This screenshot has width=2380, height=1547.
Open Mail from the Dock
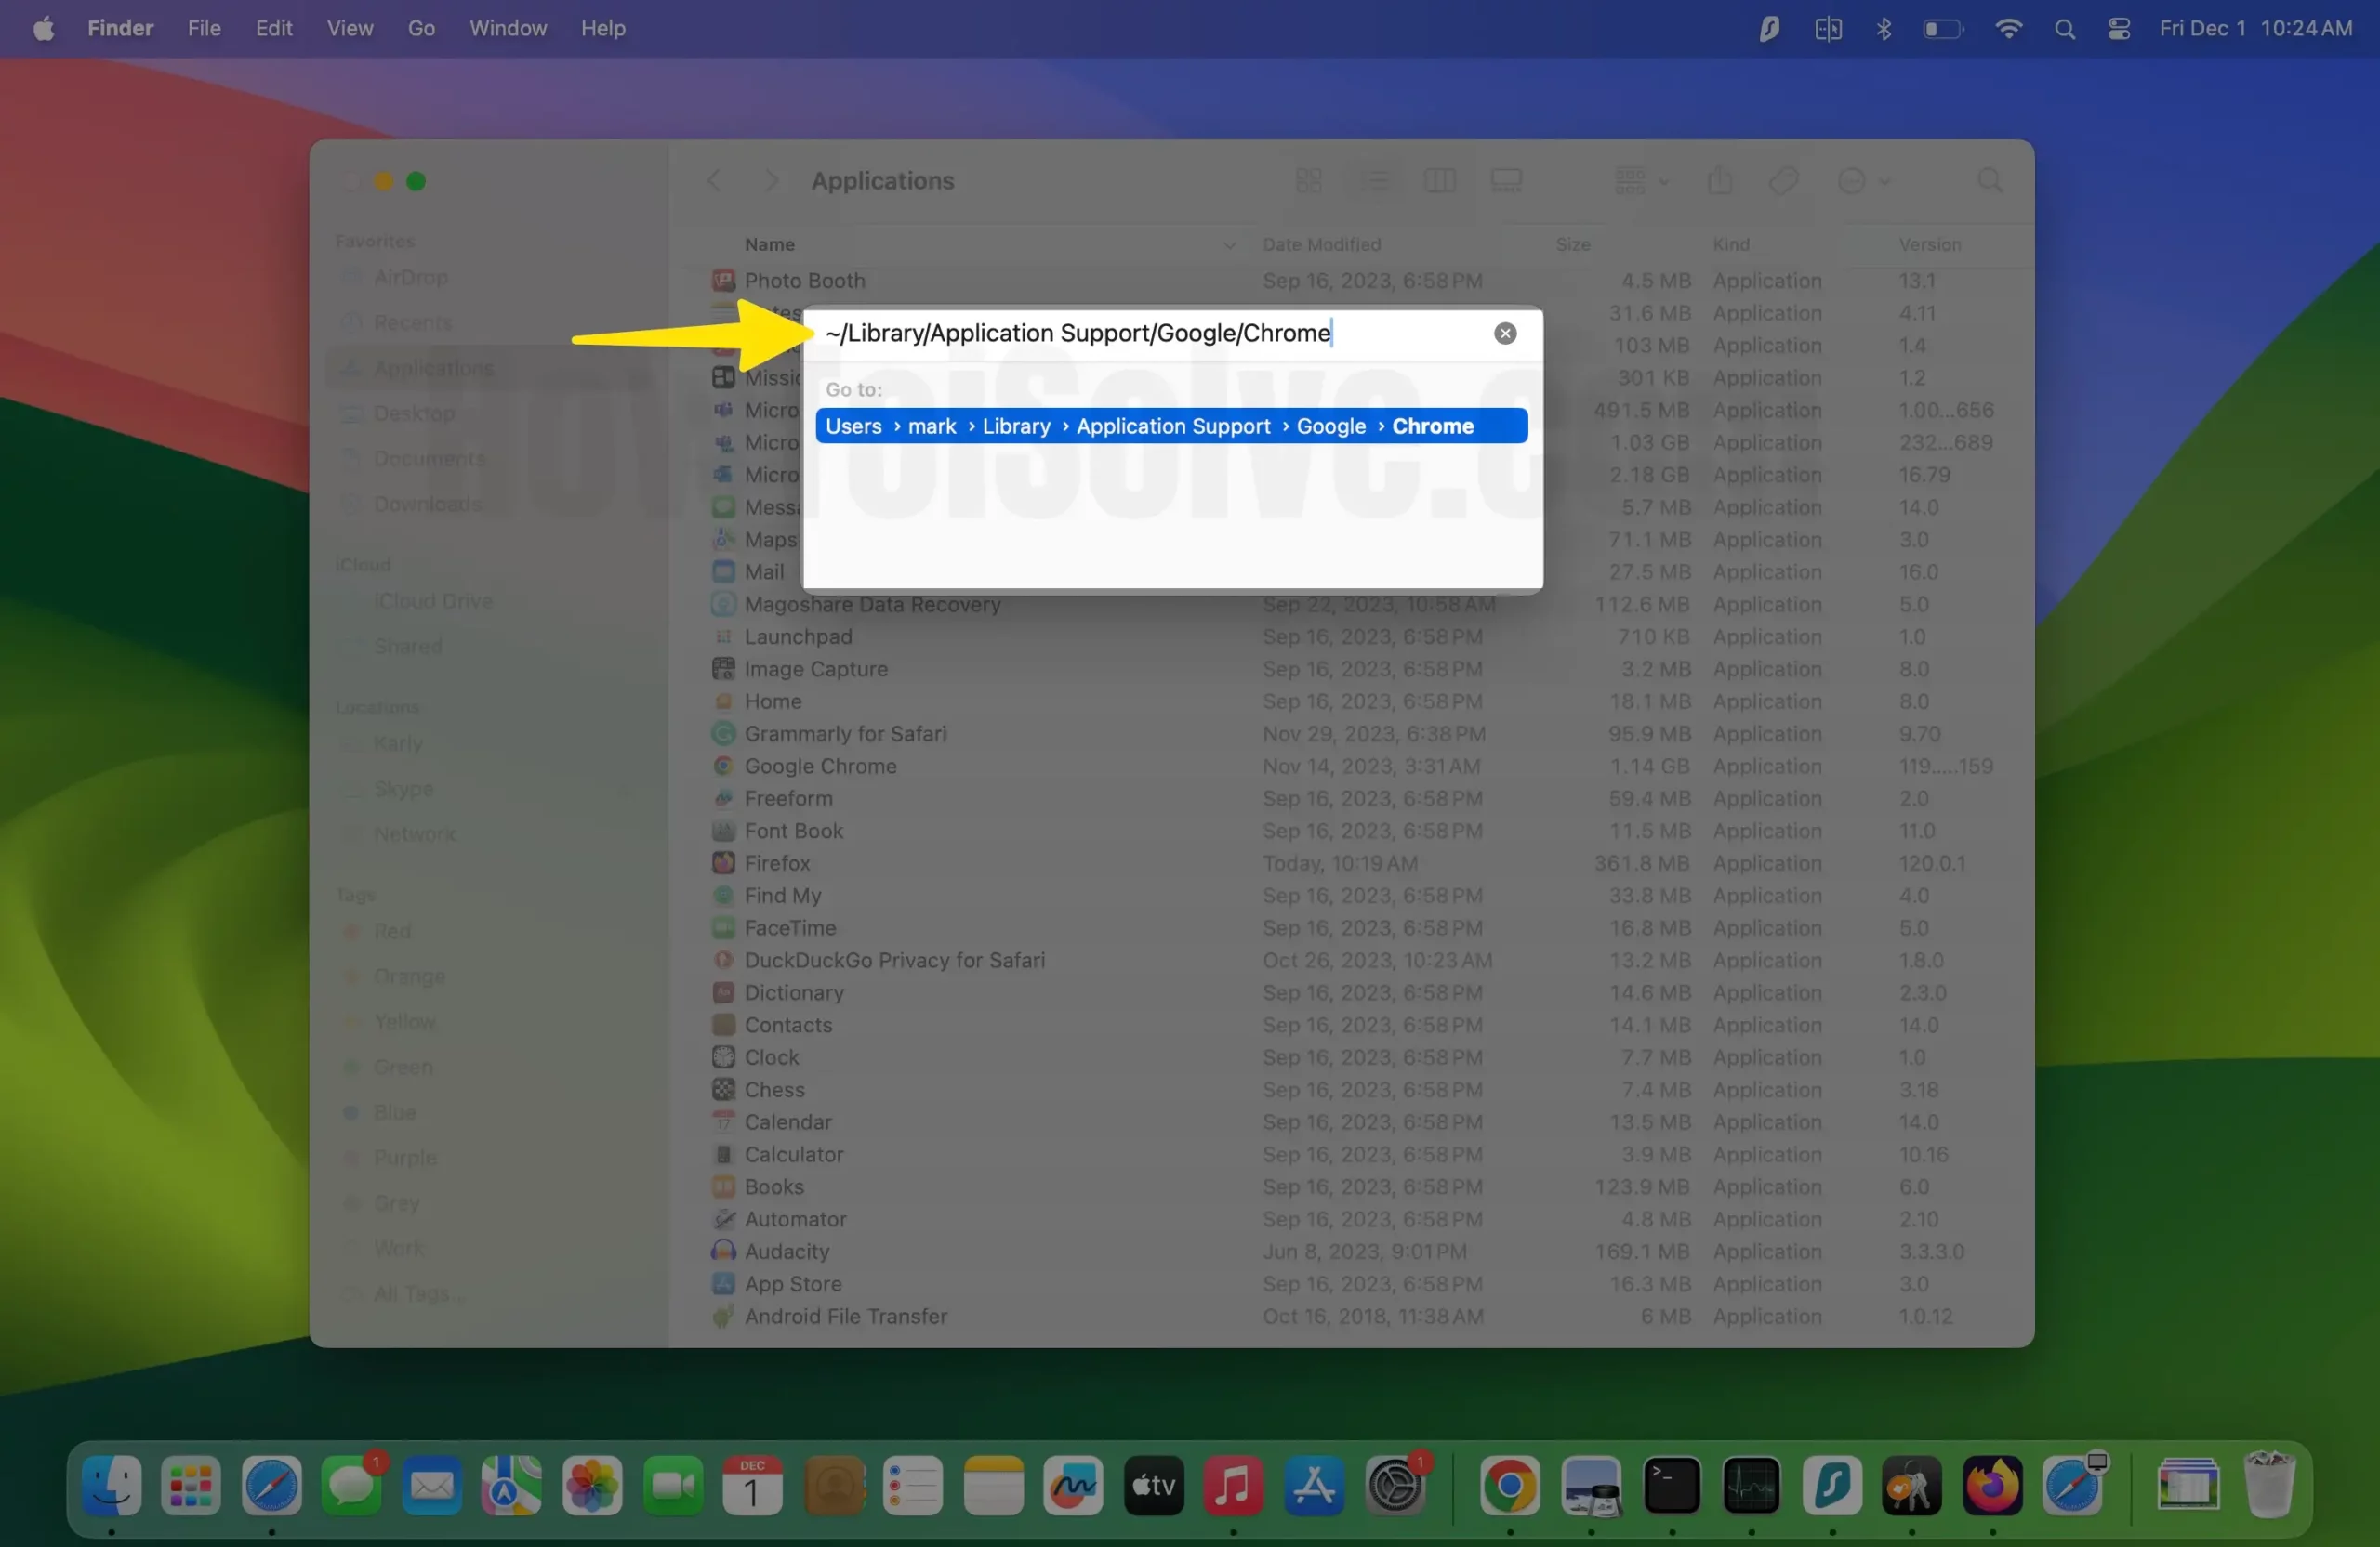click(x=432, y=1485)
